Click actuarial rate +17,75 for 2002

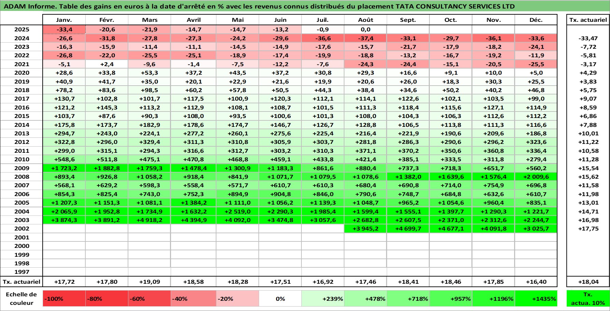coord(588,228)
